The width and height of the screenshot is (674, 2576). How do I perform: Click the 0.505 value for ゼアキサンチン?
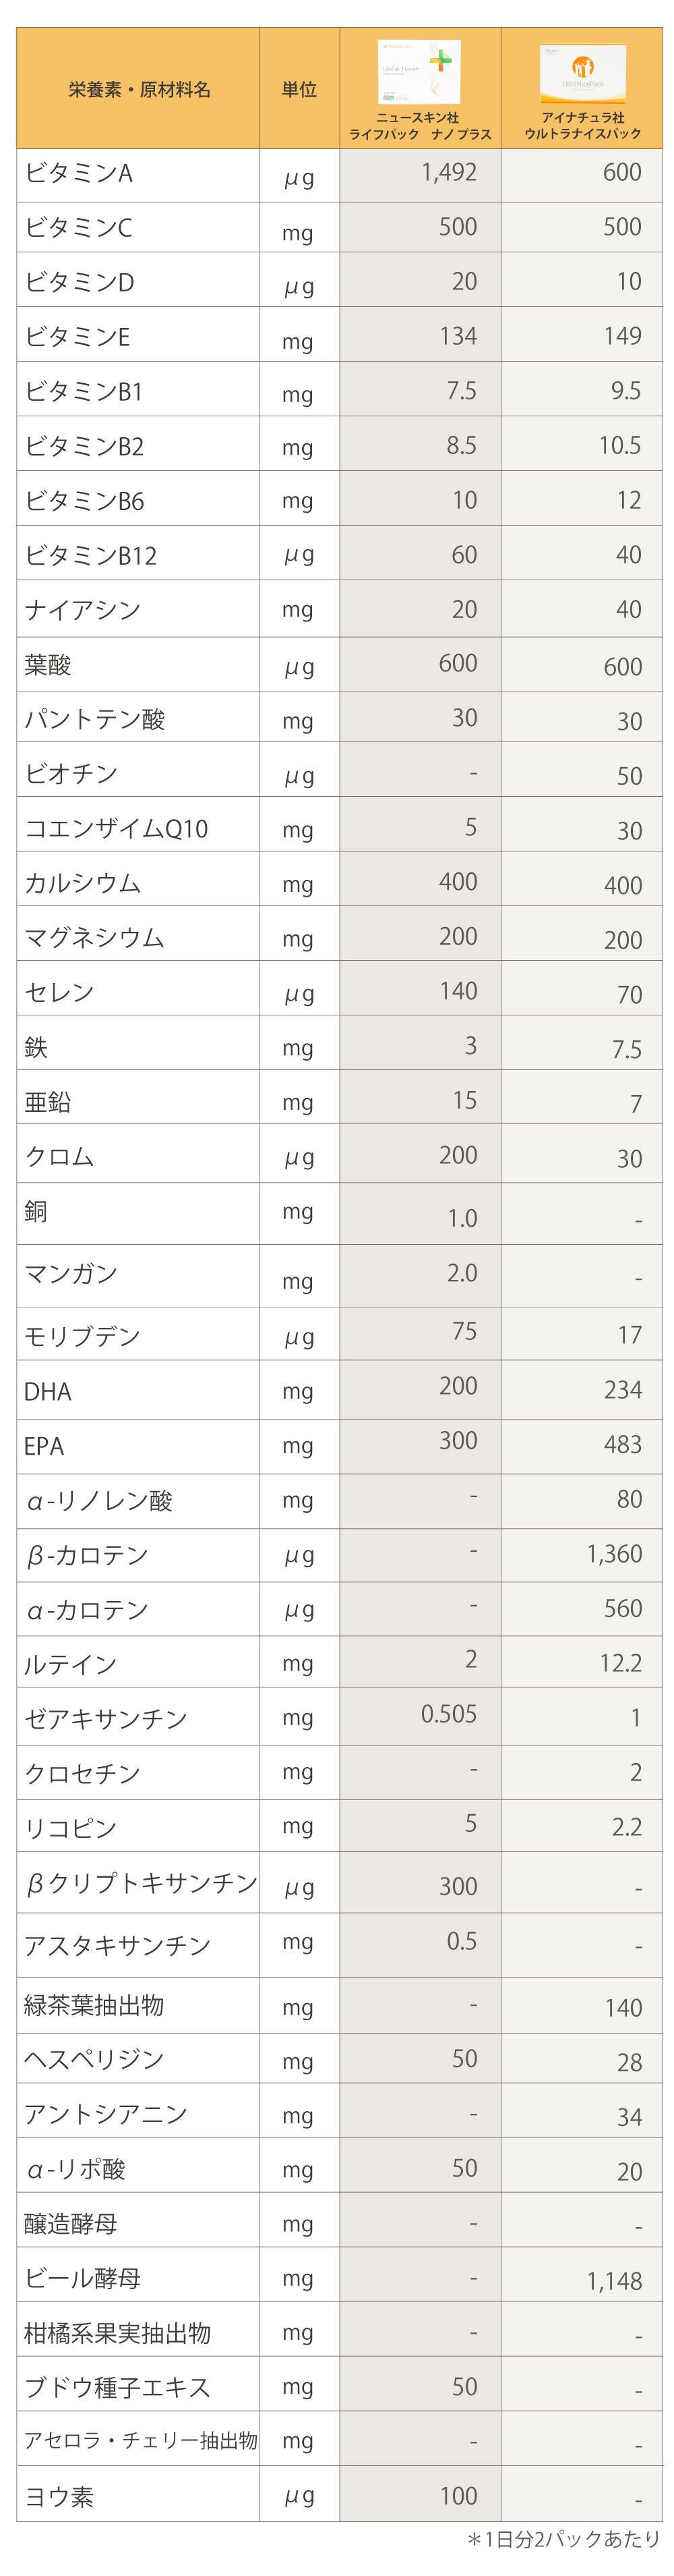click(448, 1714)
